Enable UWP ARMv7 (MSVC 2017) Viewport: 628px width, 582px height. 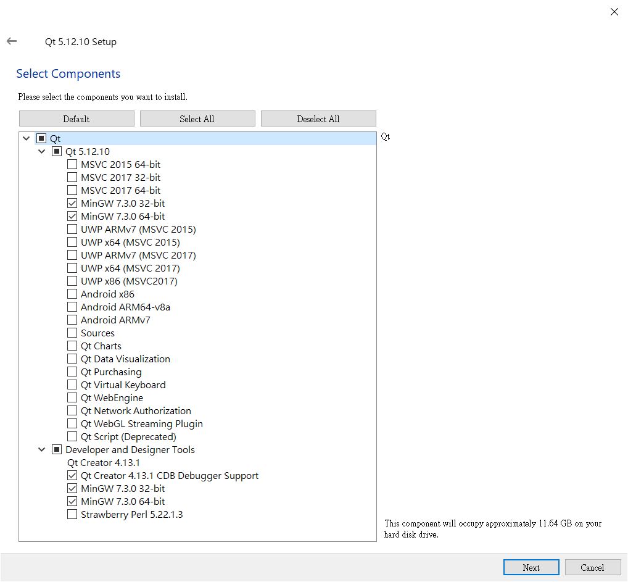coord(72,255)
